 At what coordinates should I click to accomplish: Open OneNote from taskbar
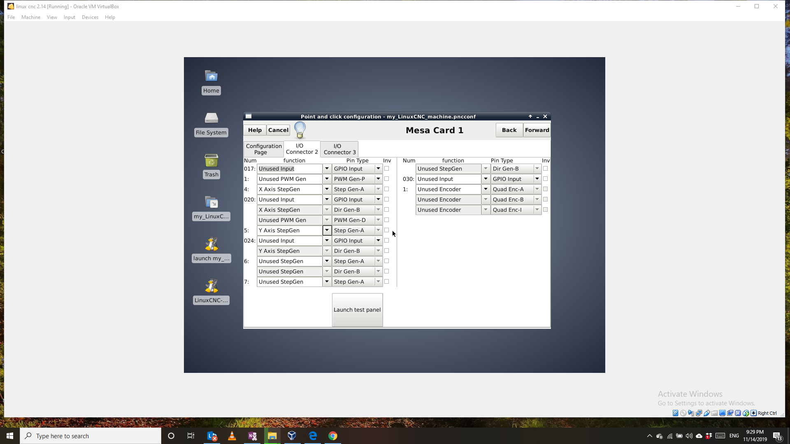(x=252, y=436)
